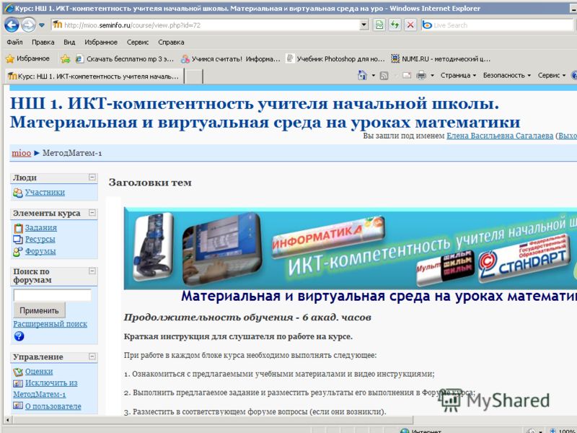Screen dimensions: 577x433
Task: Open recent pages dropdown next to Forward
Action: 42,25
